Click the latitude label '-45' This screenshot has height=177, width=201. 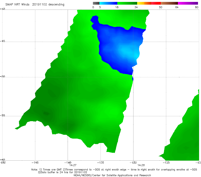coord(2,41)
